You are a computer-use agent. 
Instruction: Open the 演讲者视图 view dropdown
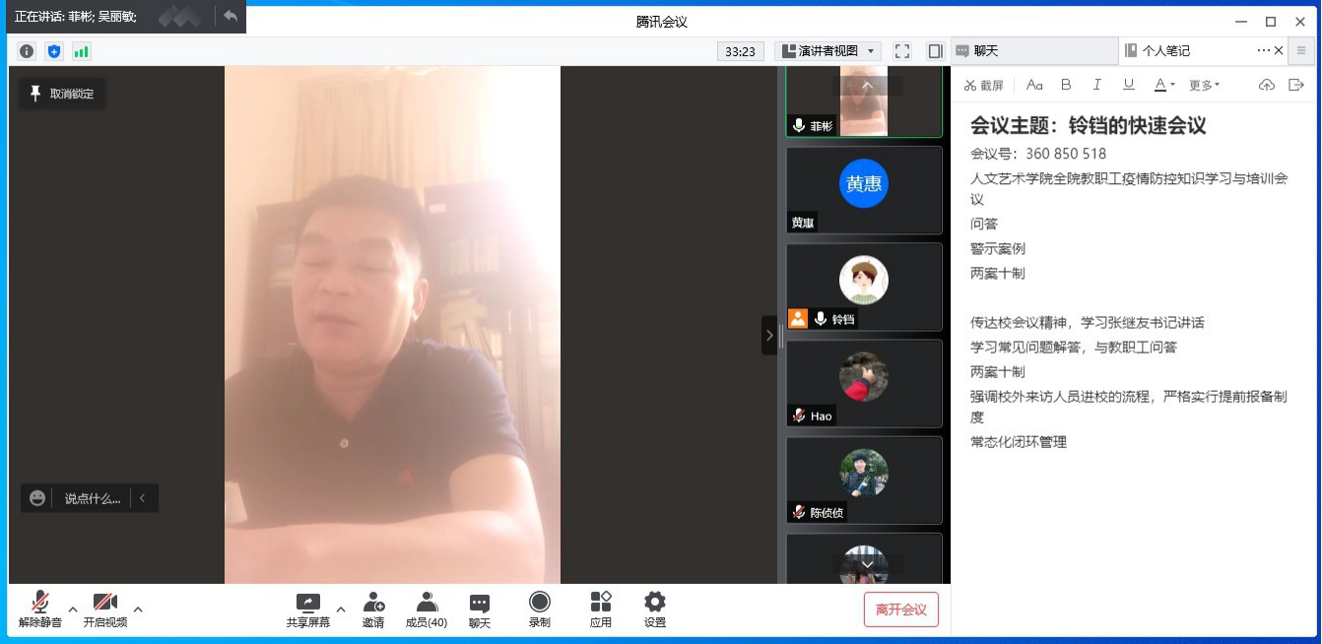point(827,51)
